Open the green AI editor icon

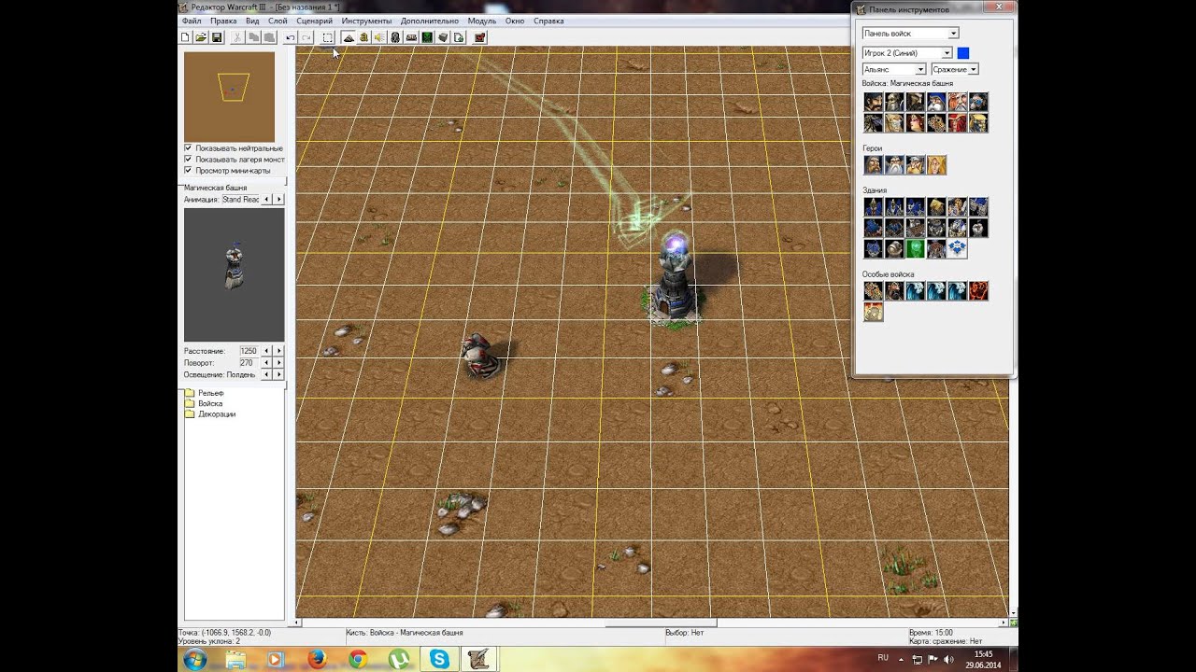click(x=427, y=37)
